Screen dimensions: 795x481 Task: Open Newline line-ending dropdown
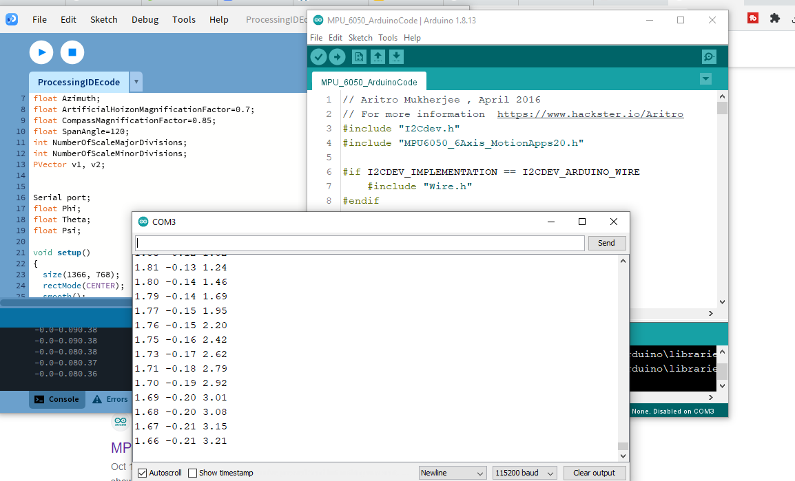point(453,473)
